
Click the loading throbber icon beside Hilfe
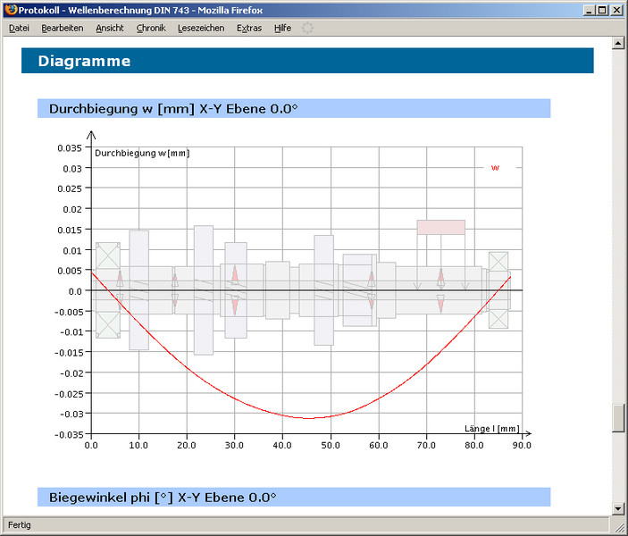[x=308, y=28]
